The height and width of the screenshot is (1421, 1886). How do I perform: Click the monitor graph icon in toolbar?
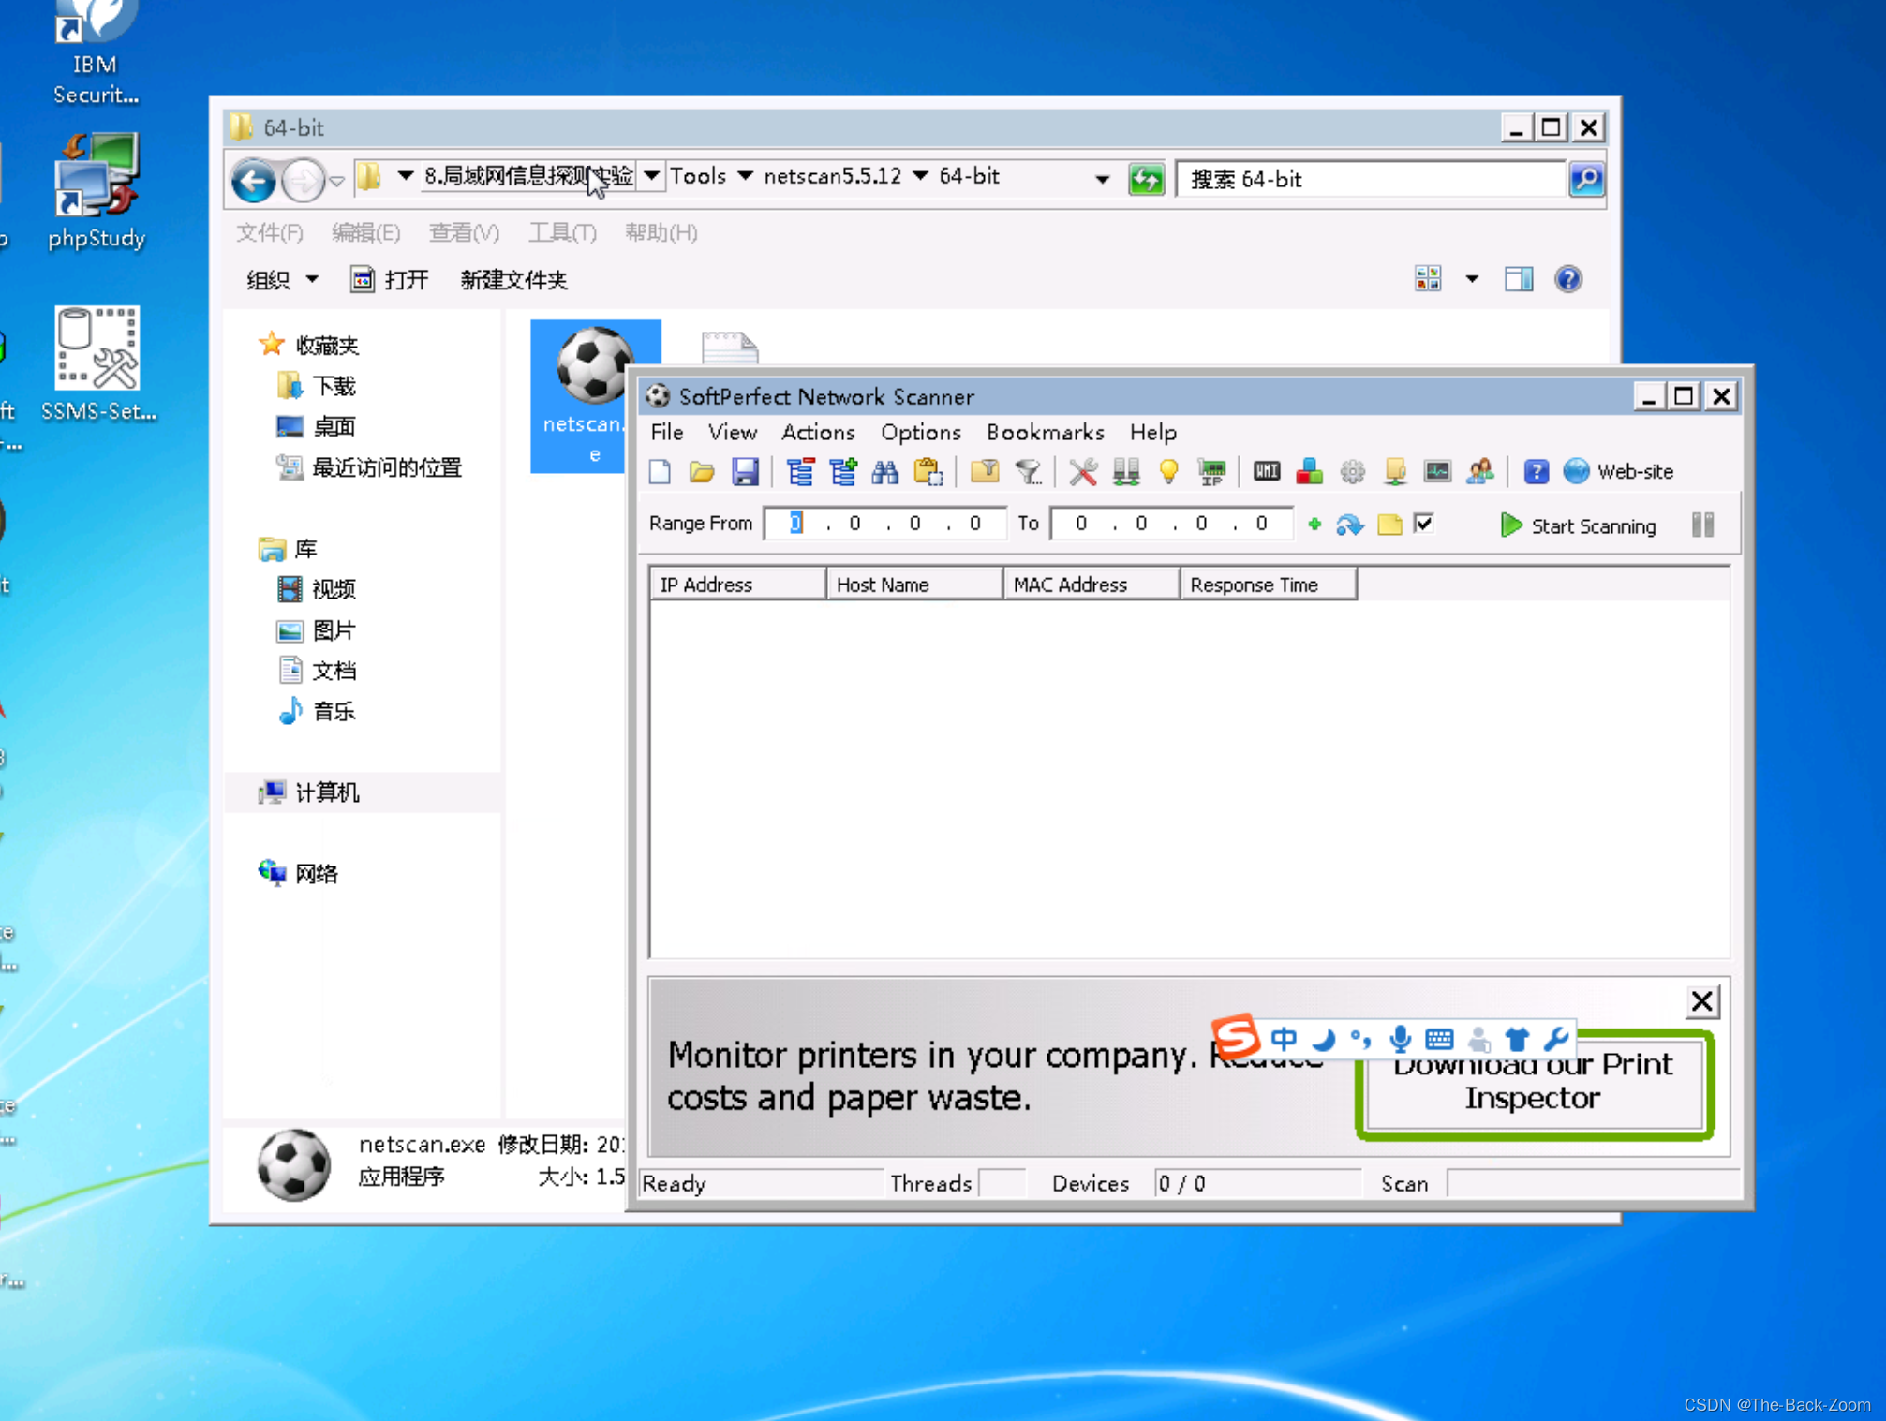1437,472
